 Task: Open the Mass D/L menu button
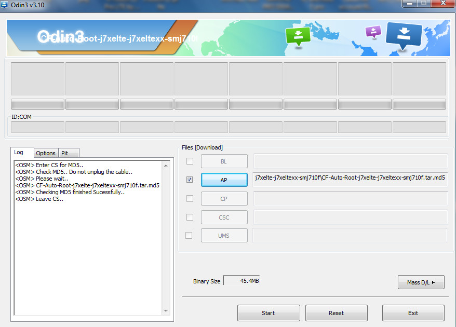click(421, 282)
